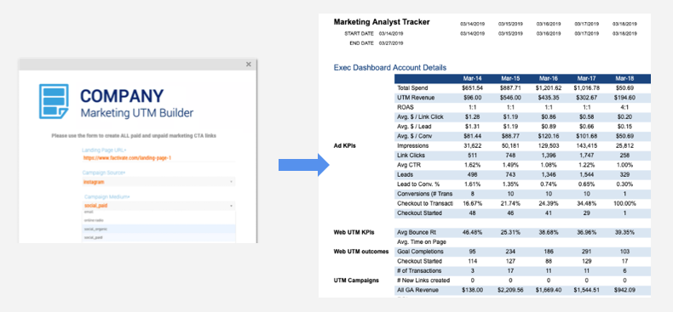Image resolution: width=673 pixels, height=312 pixels.
Task: Choose online-radio from the Campaign Medium list
Action: (158, 220)
